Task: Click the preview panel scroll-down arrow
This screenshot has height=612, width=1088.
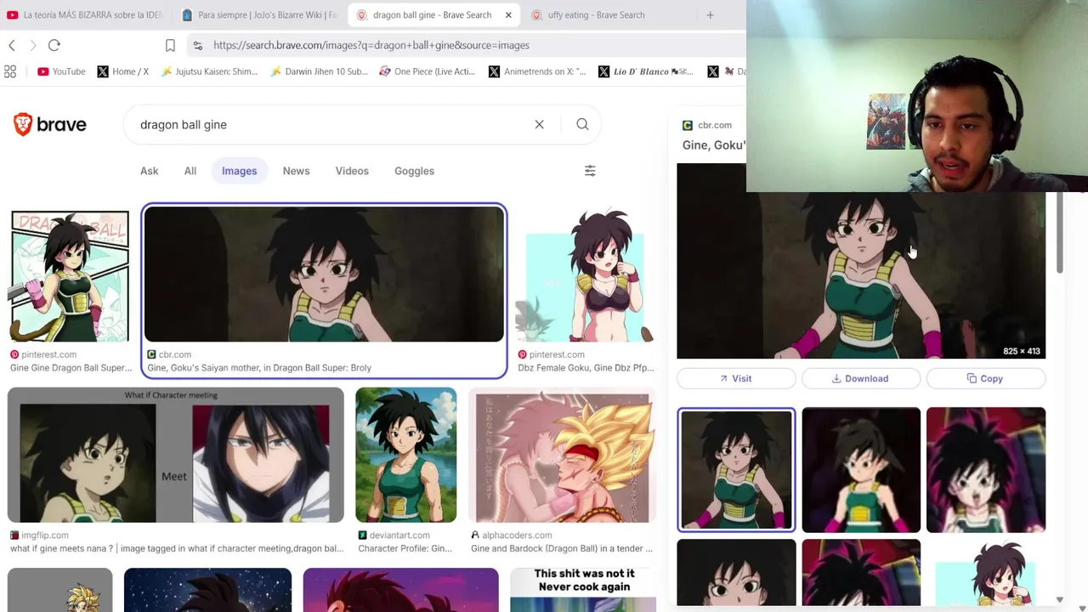Action: point(1059,599)
